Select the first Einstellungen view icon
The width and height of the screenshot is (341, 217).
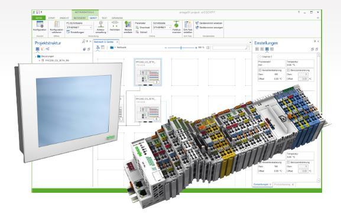point(257,49)
